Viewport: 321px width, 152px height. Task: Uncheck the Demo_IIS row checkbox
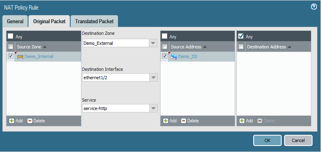coord(165,56)
